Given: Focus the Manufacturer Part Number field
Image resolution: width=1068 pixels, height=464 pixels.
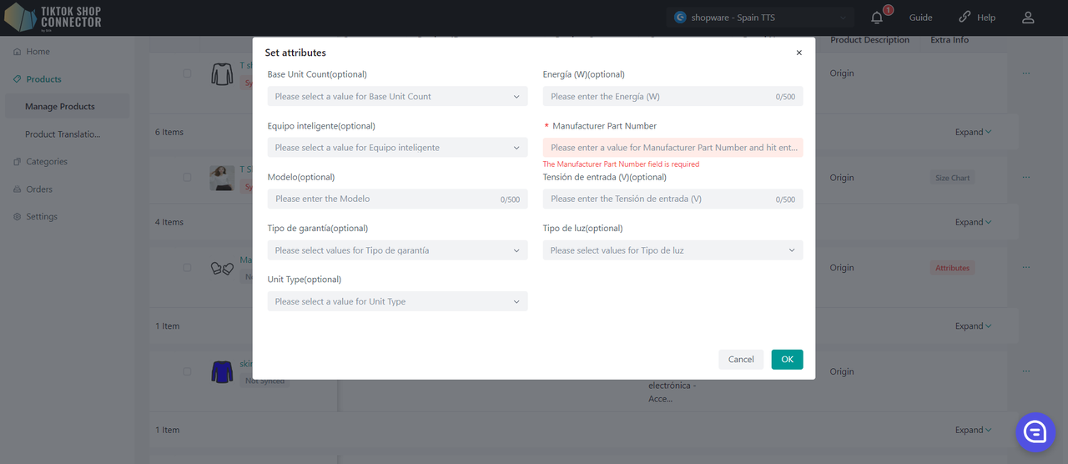Looking at the screenshot, I should [673, 148].
